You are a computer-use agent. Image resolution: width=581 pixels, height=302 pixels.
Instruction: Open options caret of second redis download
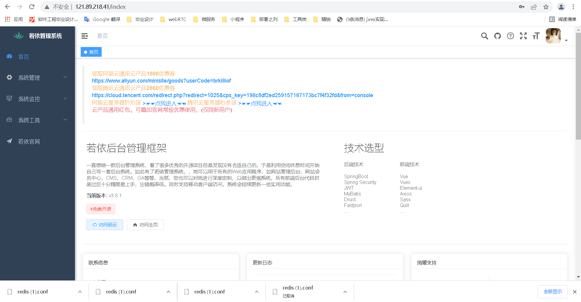point(168,292)
